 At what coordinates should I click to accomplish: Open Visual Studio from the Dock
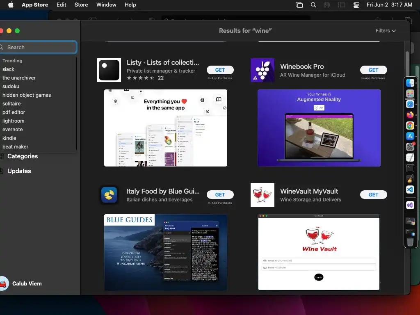coord(410,205)
